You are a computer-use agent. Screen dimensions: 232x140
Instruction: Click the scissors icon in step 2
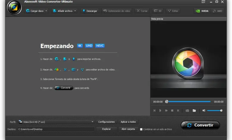[x=65, y=69]
